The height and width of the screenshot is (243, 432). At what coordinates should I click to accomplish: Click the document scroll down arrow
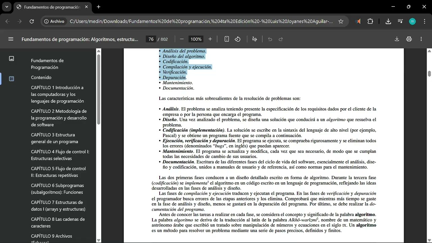tap(429, 240)
